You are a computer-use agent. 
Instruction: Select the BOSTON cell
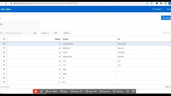coord(144,57)
